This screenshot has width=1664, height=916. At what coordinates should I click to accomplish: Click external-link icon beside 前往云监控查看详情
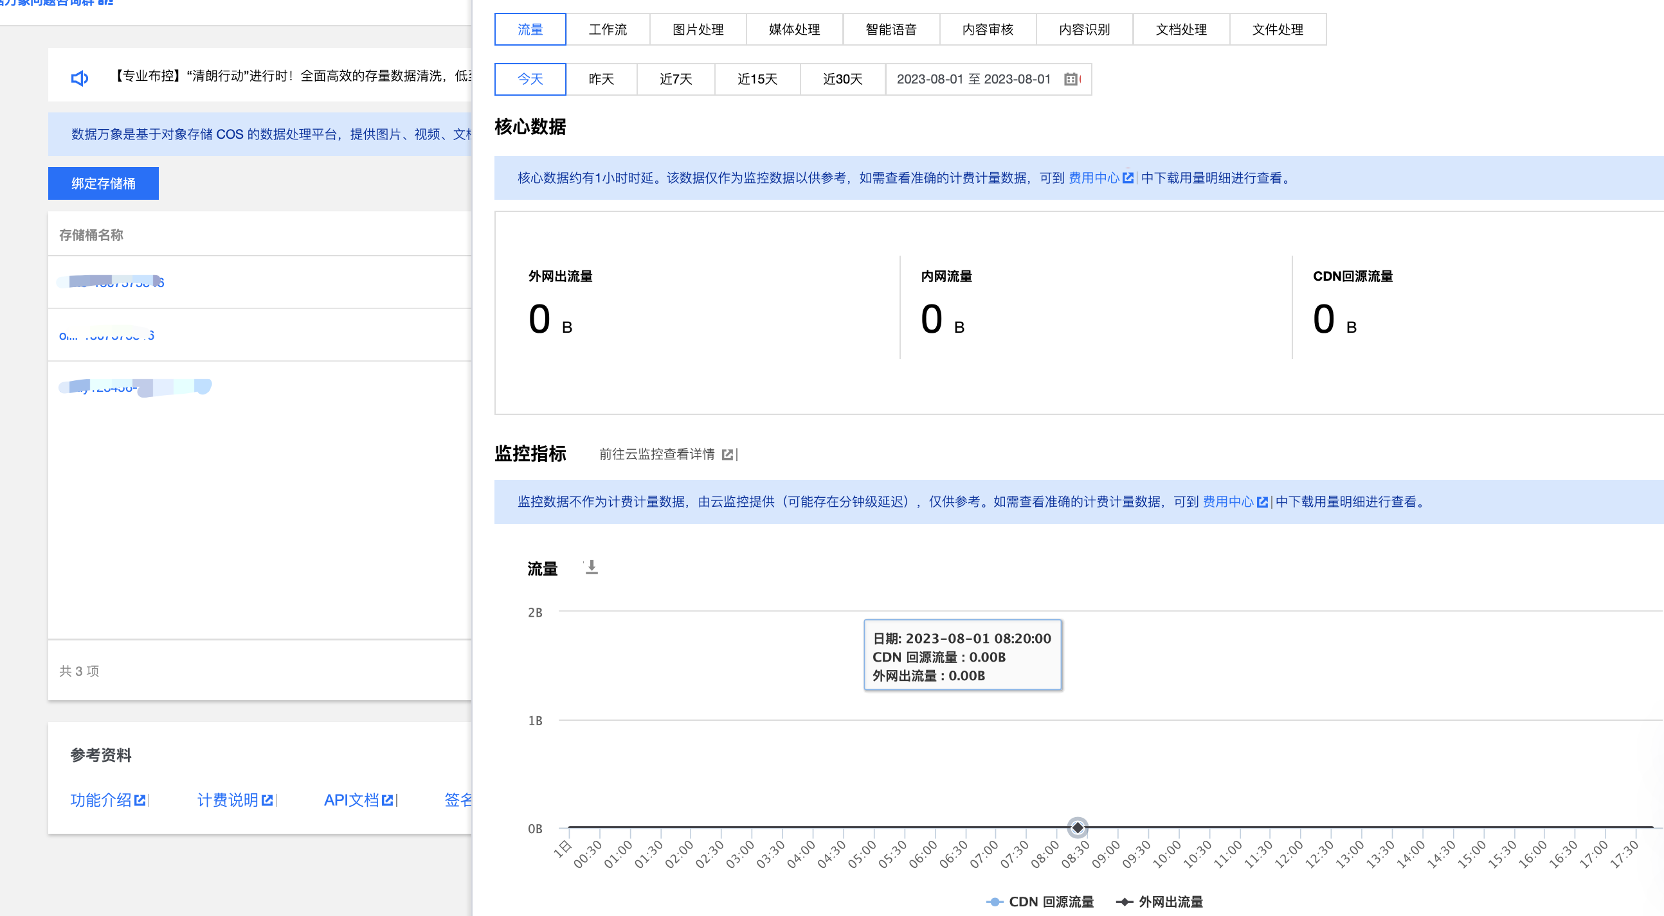coord(727,454)
